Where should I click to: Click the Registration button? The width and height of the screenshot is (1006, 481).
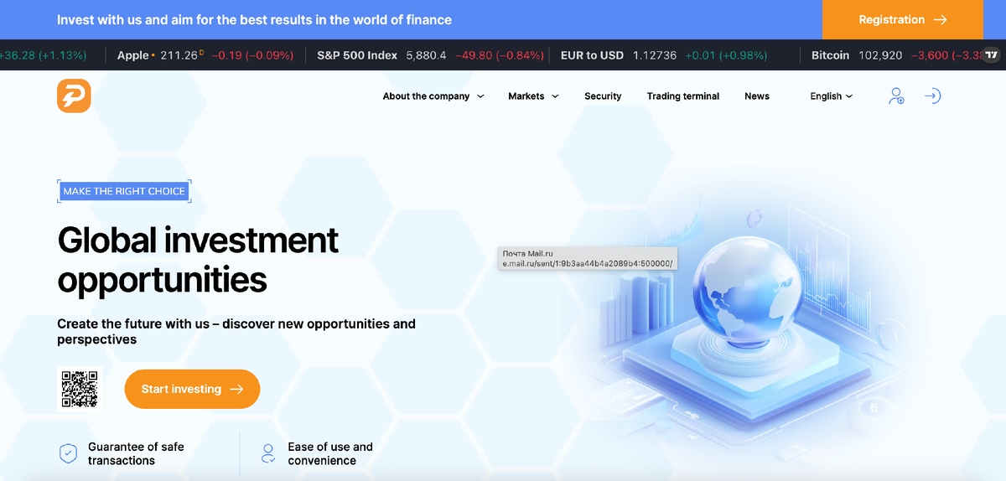coord(903,19)
